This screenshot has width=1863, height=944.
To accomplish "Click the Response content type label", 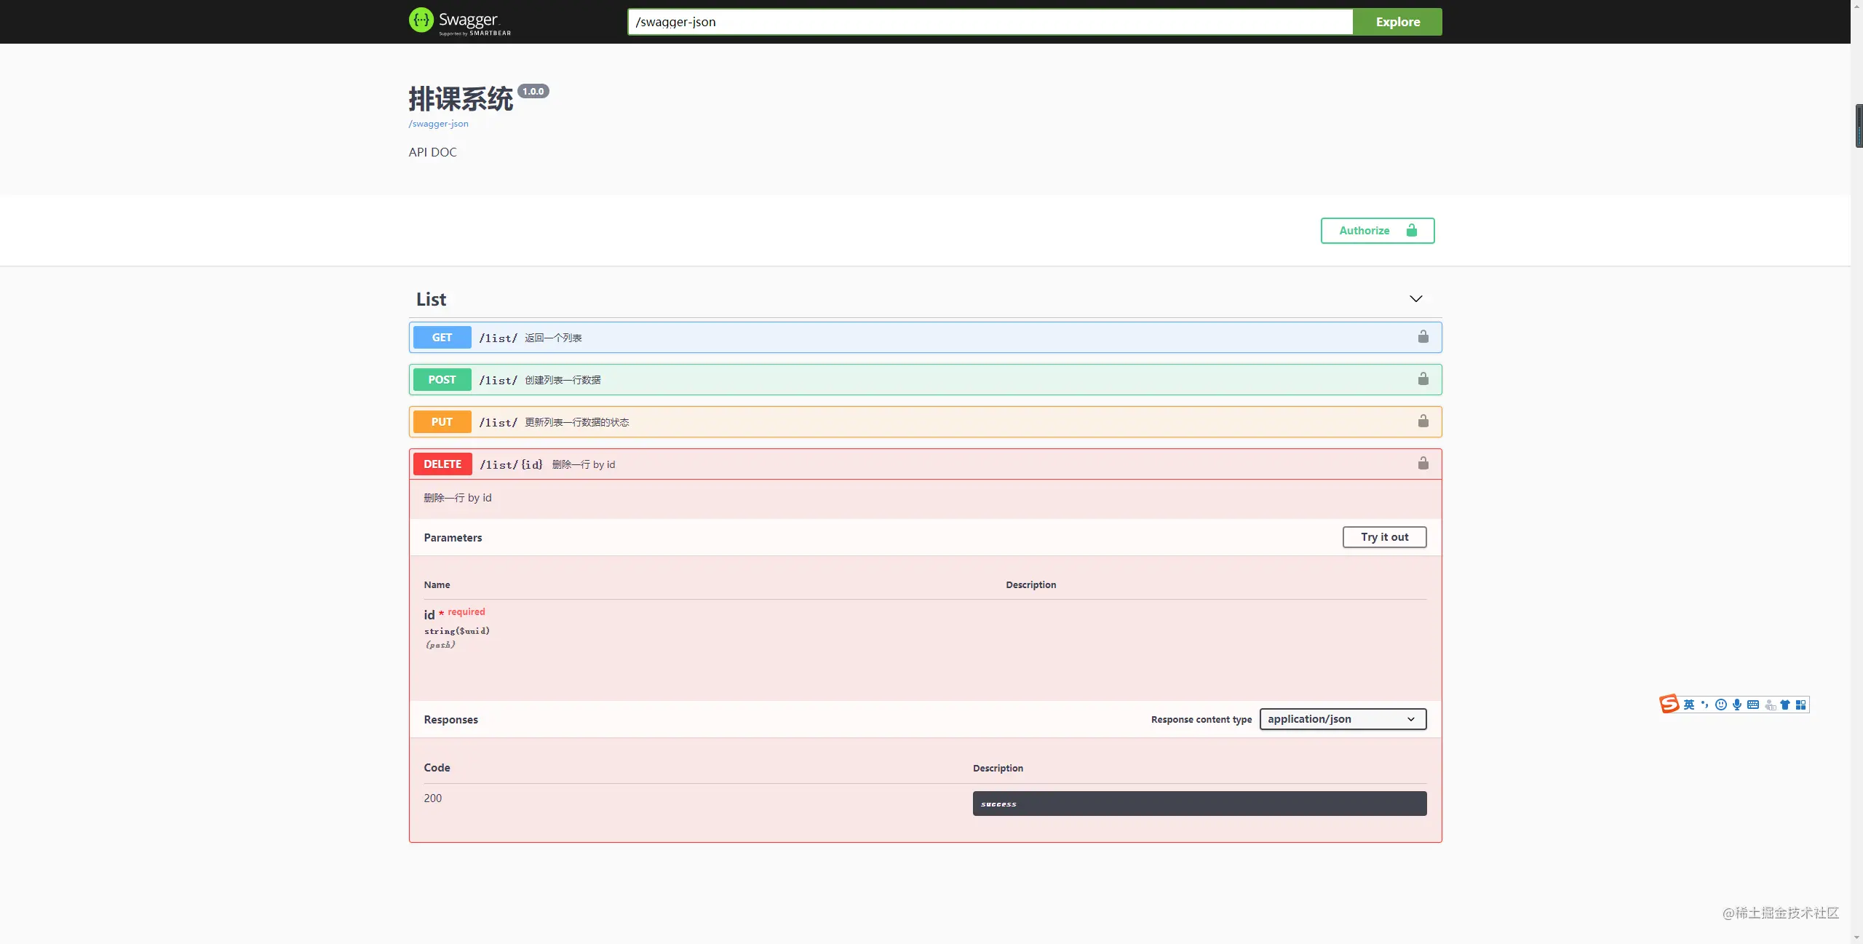I will coord(1201,719).
